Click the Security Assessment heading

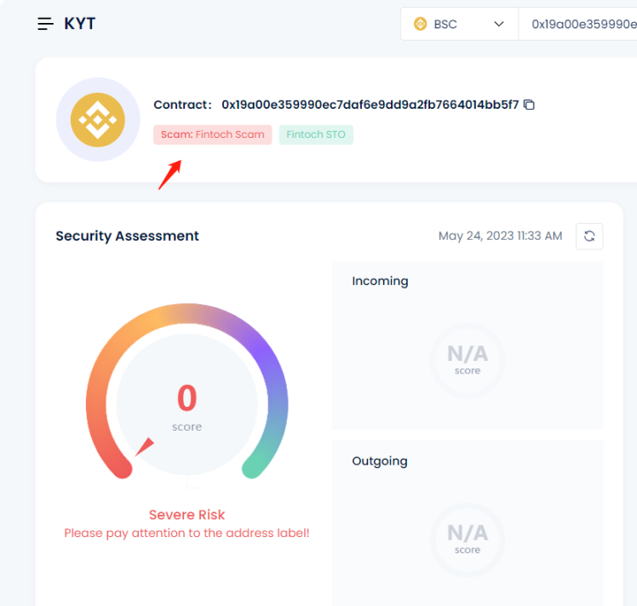127,236
